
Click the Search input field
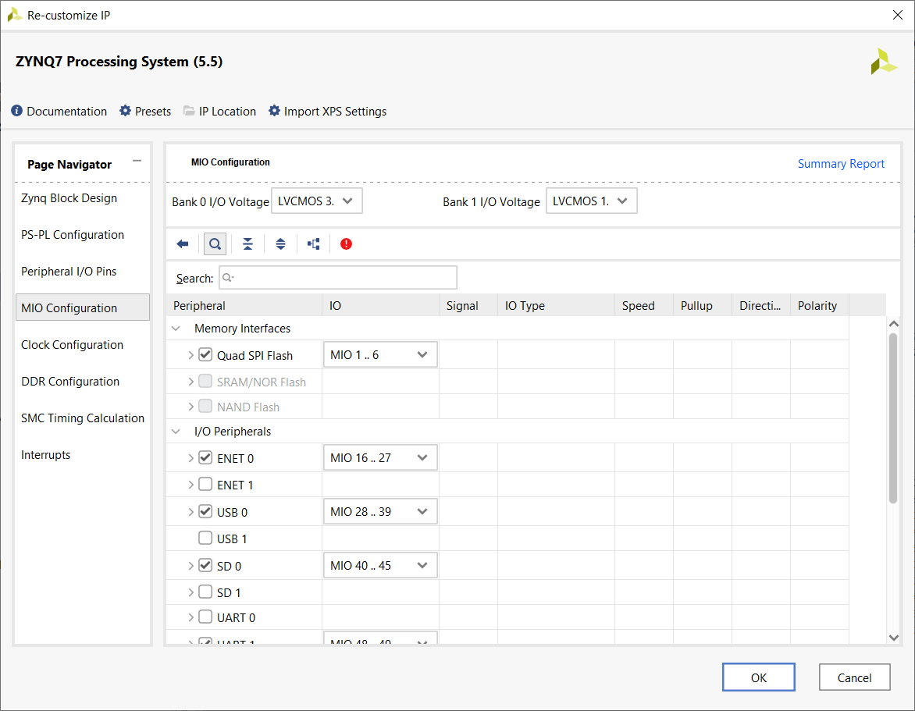click(x=338, y=278)
